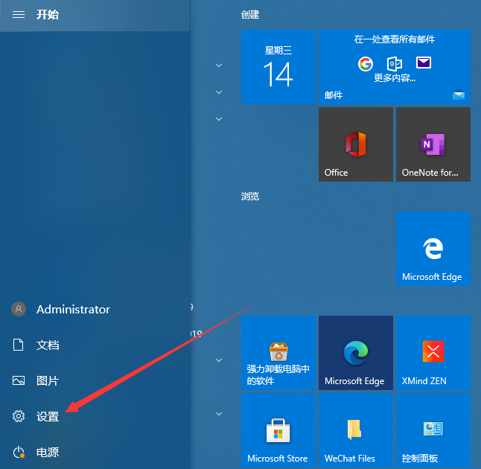
Task: Click the 浏览 tile group header
Action: pyautogui.click(x=250, y=196)
